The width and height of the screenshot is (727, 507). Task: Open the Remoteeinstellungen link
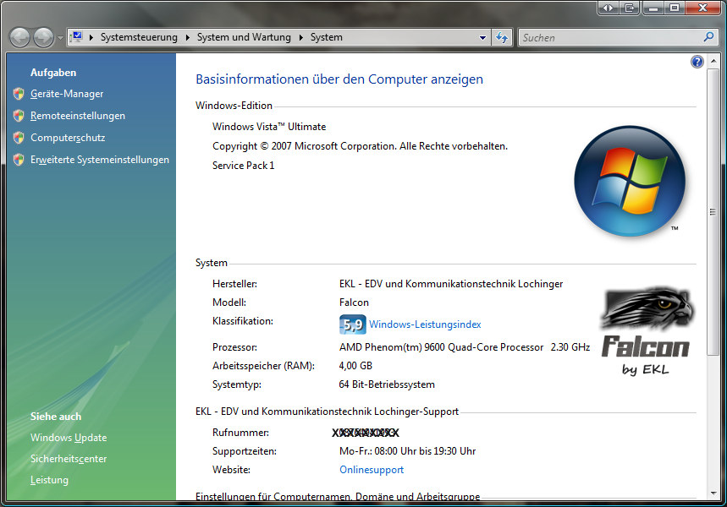[x=78, y=116]
